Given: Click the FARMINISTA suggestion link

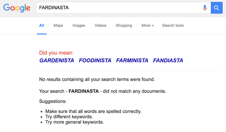Looking at the screenshot, I should tap(132, 61).
